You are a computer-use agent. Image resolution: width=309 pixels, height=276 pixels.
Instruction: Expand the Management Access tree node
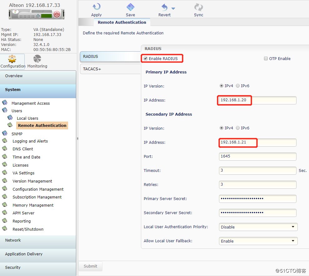pyautogui.click(x=5, y=103)
